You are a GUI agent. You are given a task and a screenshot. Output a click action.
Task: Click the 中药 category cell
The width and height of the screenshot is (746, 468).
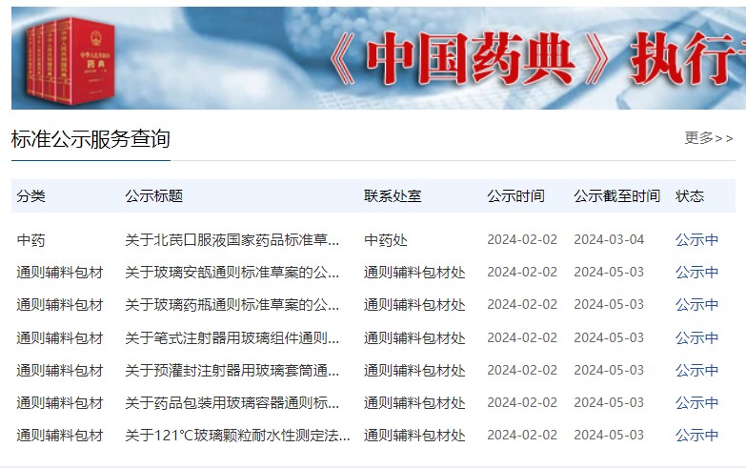tap(30, 240)
